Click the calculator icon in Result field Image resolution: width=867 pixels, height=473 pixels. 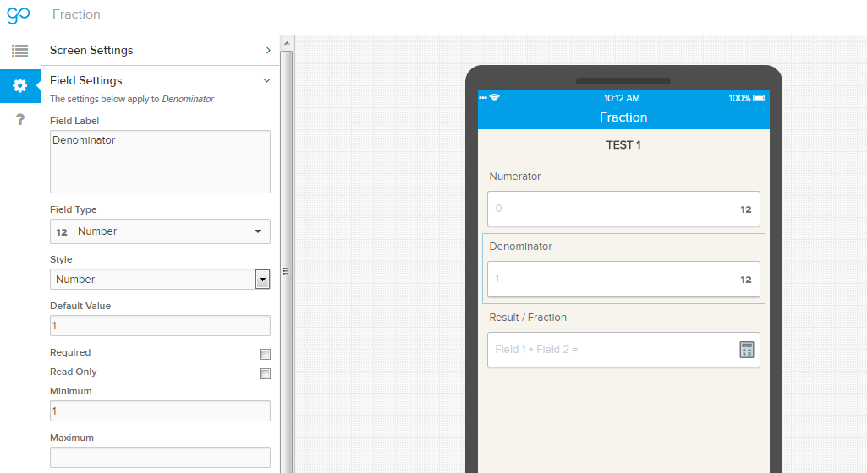click(x=746, y=350)
